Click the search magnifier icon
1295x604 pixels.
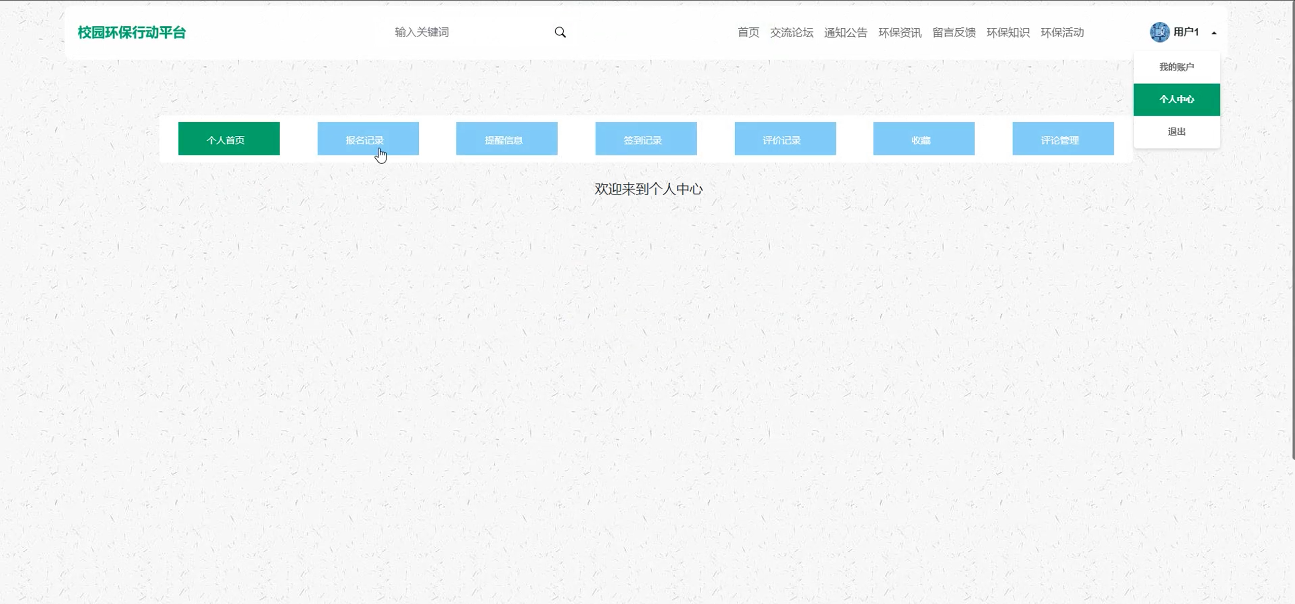pos(560,32)
